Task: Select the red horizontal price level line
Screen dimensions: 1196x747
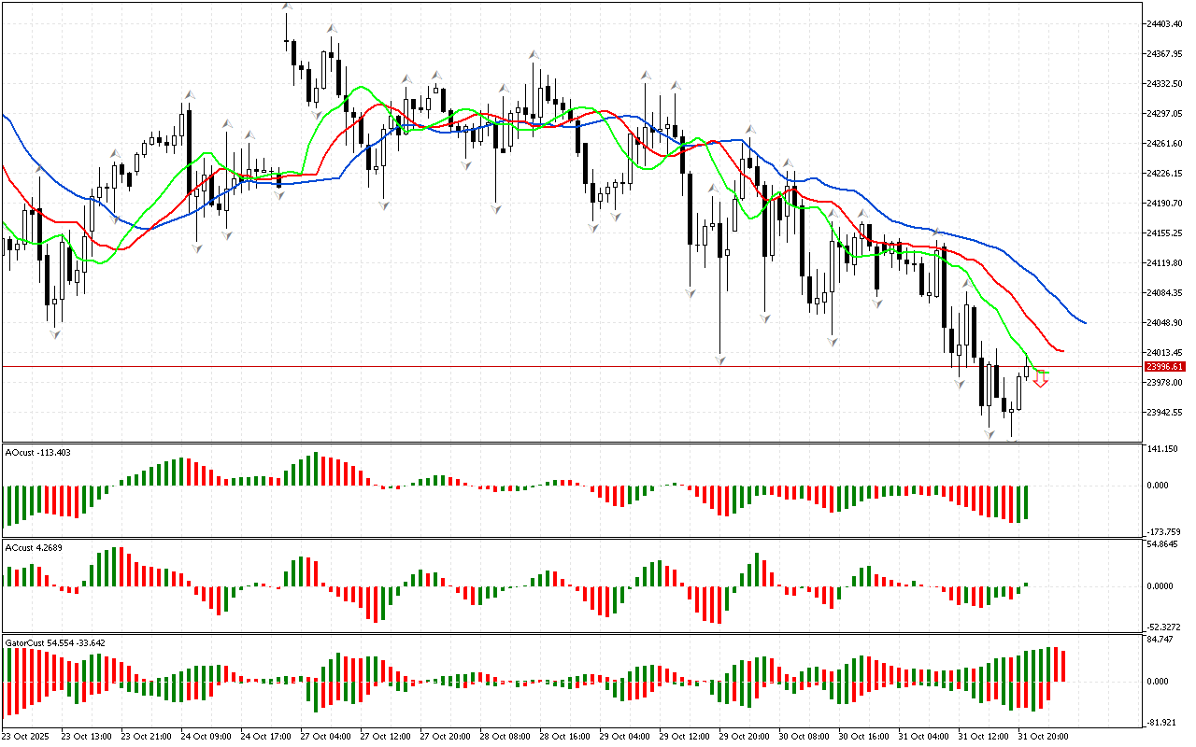Action: click(561, 366)
